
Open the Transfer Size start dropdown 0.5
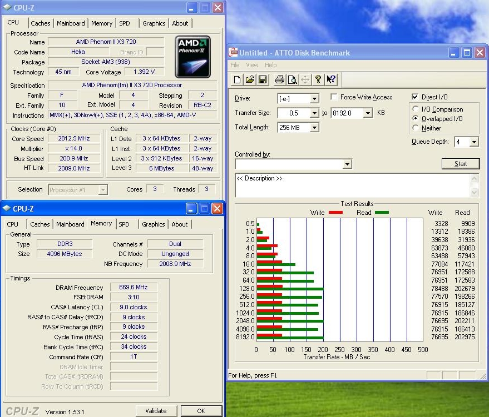pos(315,113)
